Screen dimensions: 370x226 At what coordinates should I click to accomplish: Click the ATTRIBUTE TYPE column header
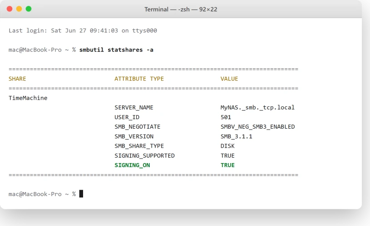tap(139, 79)
